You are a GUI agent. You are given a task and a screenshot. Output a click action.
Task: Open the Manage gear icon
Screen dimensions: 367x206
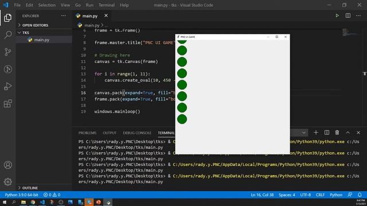click(x=7, y=182)
